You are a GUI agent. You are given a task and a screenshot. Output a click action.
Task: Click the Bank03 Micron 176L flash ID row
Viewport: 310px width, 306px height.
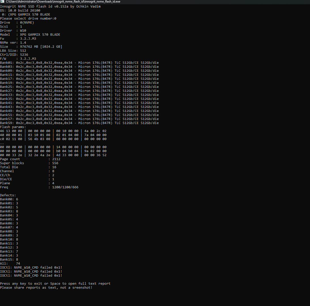(79, 67)
